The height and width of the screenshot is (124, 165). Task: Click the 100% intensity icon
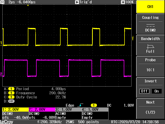coord(123,2)
